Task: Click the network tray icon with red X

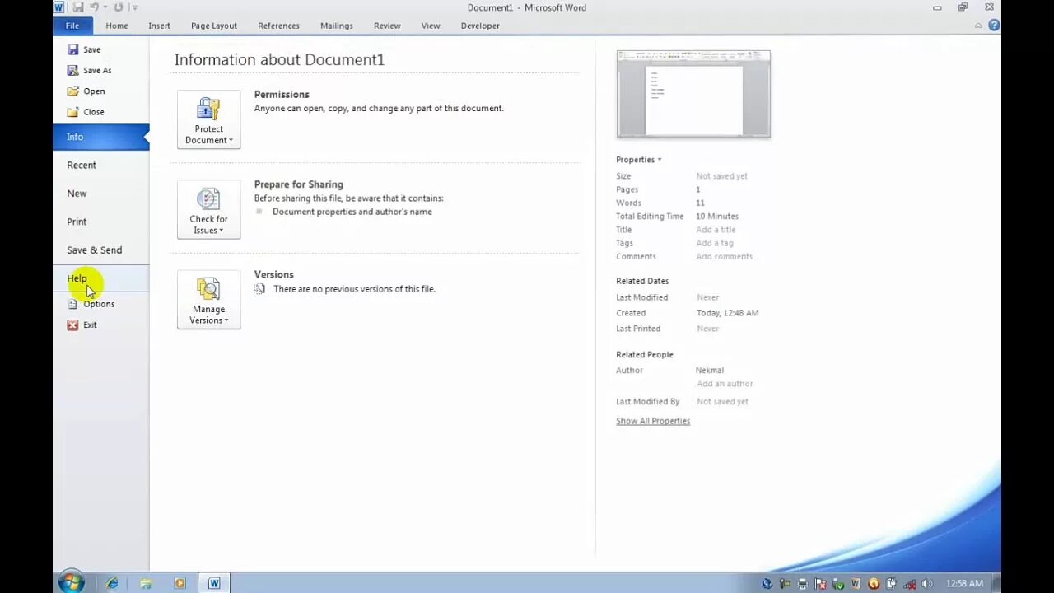Action: 909,583
